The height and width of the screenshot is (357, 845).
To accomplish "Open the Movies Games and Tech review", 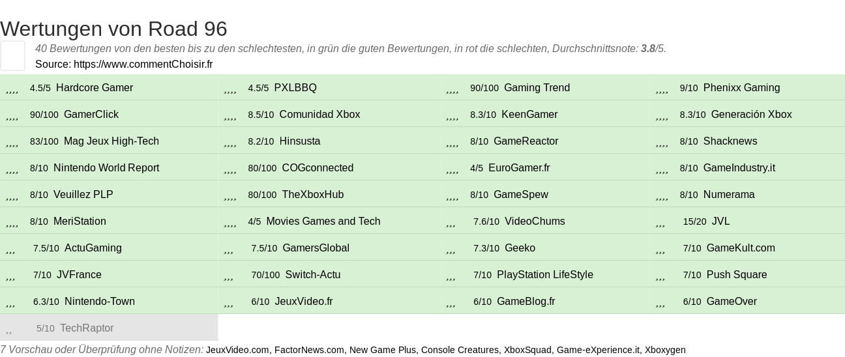I will pyautogui.click(x=323, y=221).
